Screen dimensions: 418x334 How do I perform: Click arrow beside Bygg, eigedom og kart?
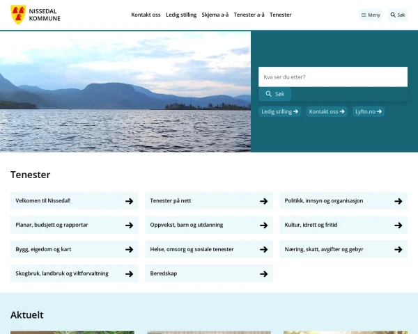click(x=129, y=249)
